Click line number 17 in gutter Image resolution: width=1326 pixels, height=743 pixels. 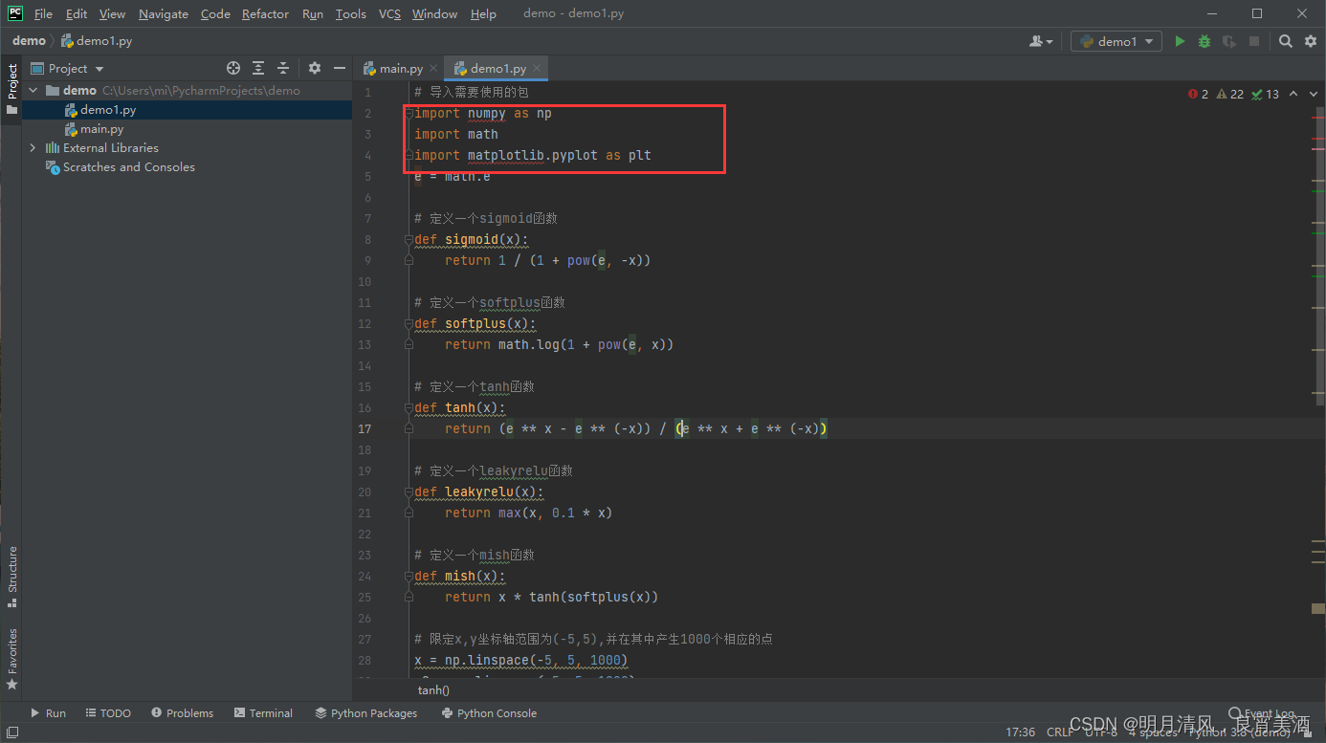click(365, 428)
